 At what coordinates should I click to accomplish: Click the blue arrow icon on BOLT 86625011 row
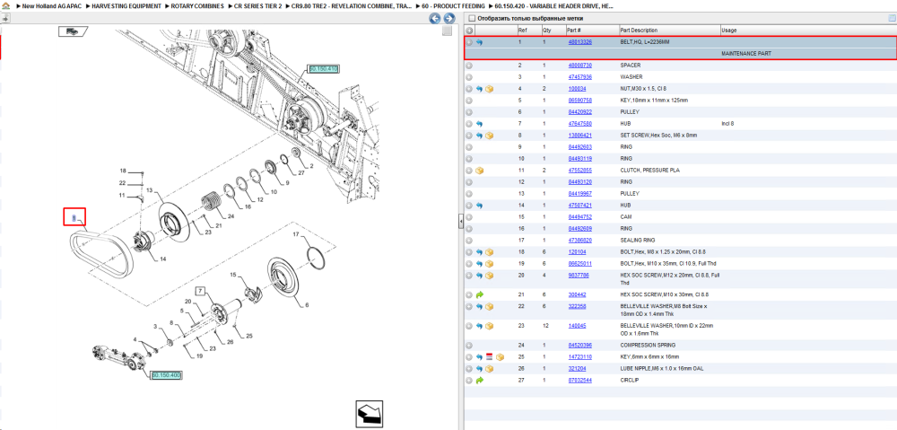coord(479,263)
